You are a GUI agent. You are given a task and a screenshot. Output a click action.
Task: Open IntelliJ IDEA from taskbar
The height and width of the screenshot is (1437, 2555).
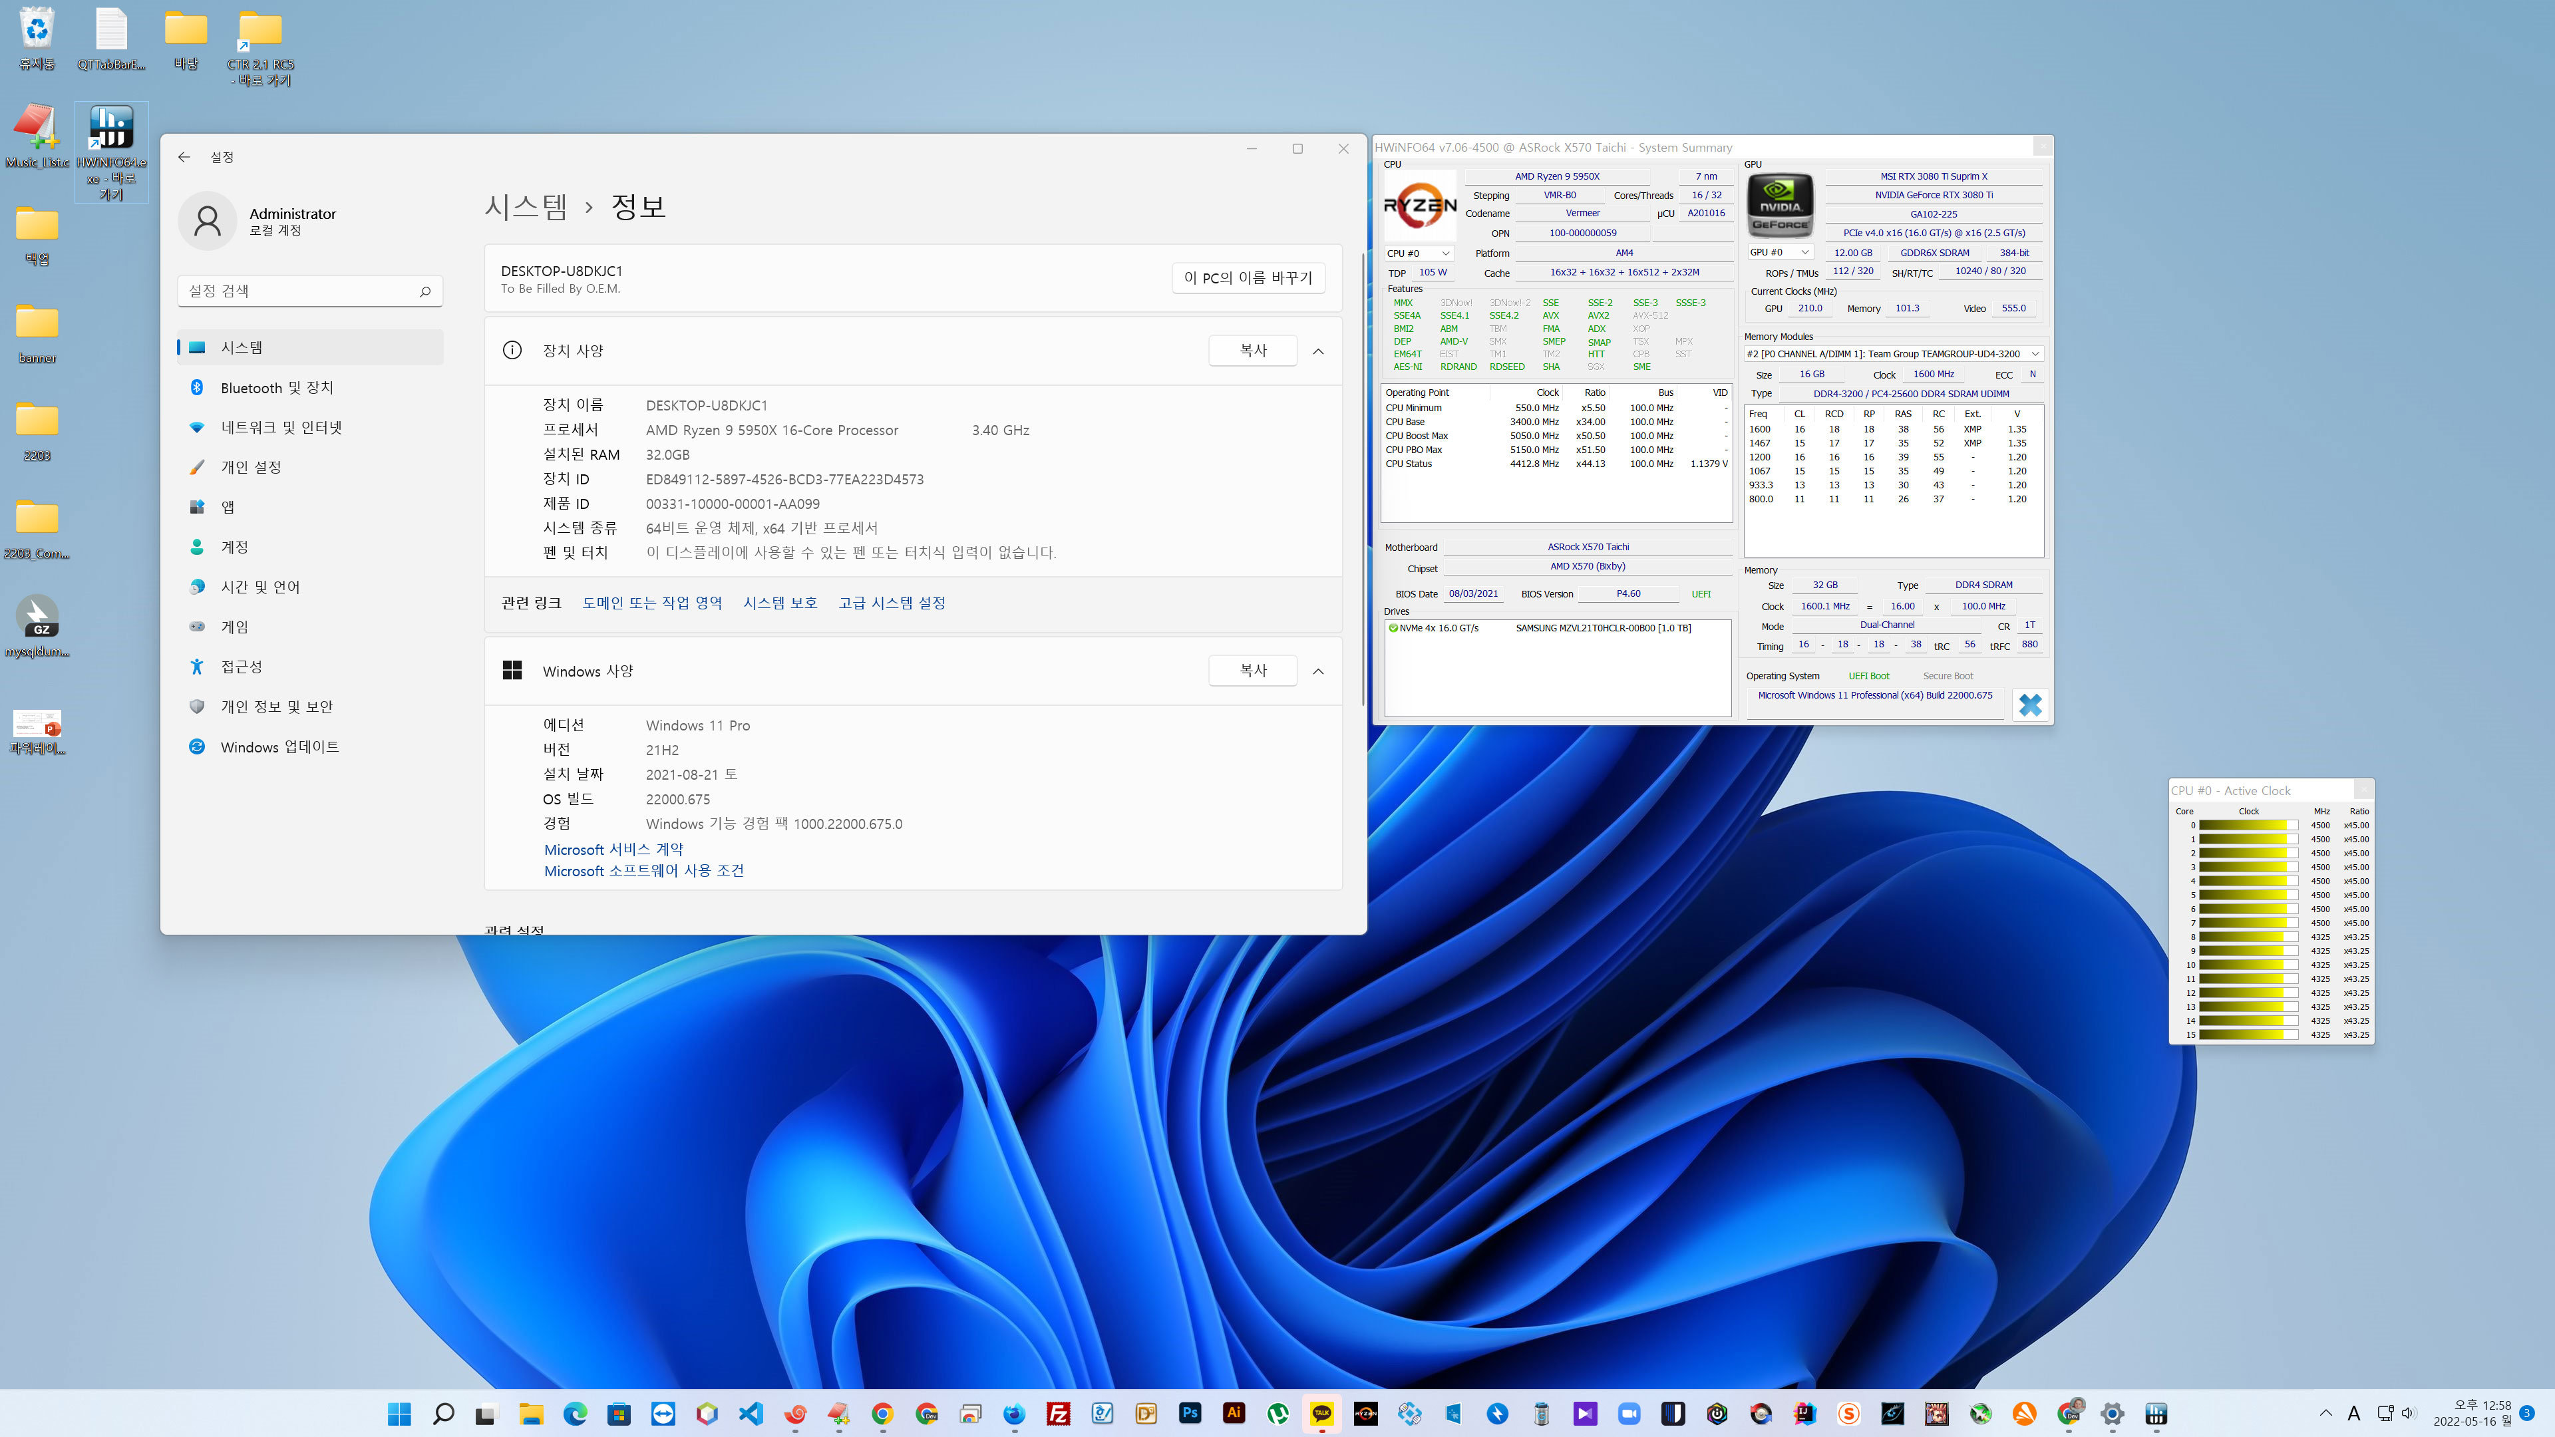(1804, 1414)
